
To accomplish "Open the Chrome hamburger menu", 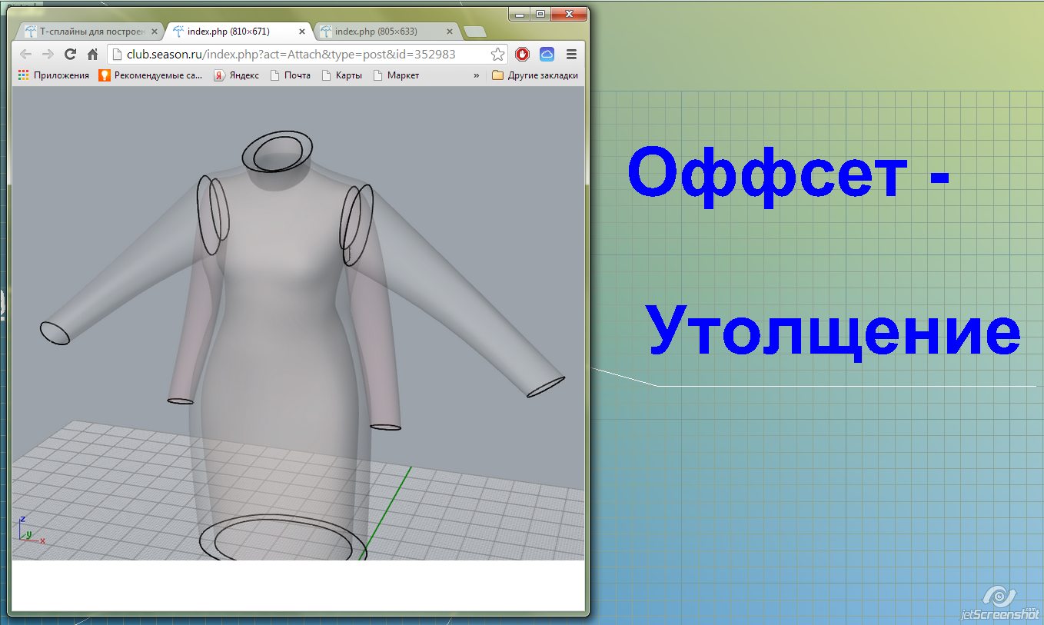I will tap(571, 55).
